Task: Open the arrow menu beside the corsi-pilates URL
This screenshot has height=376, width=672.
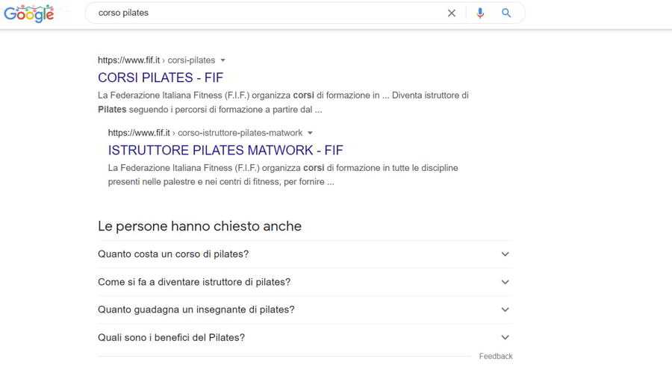Action: pos(223,60)
